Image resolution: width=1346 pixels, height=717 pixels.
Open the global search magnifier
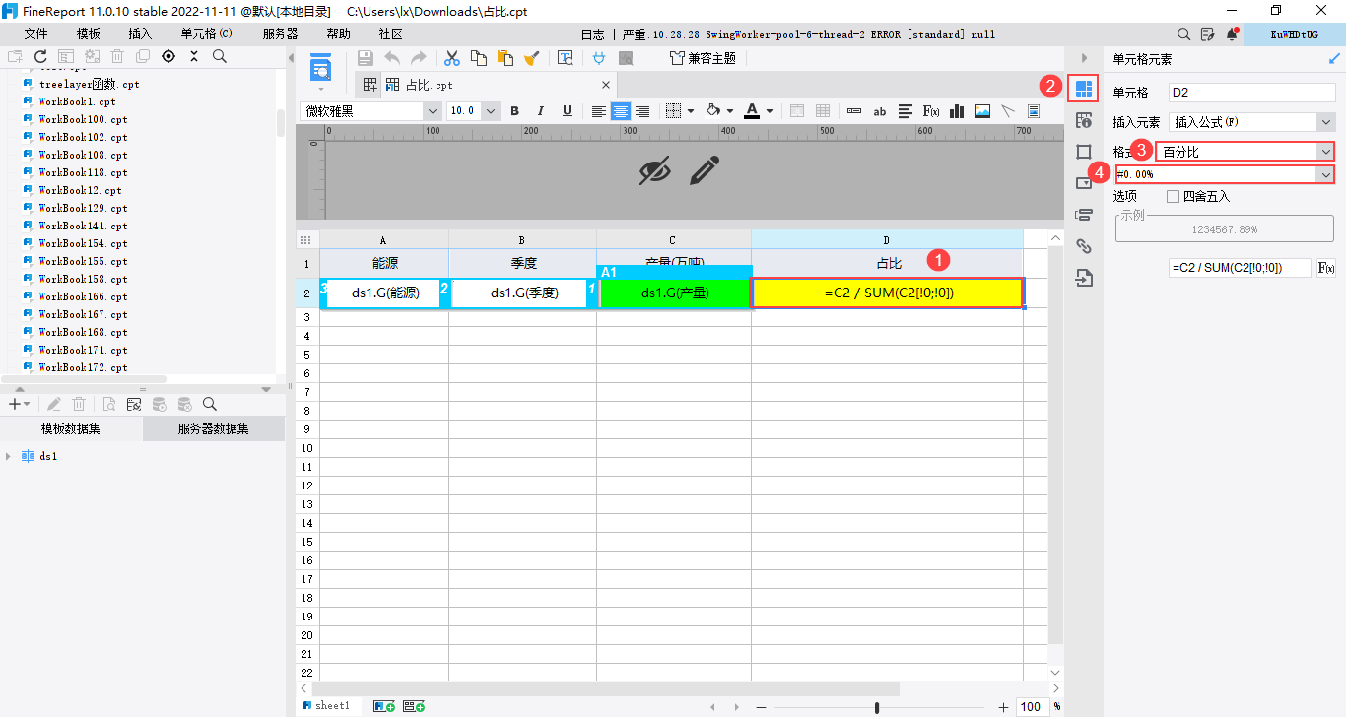point(1183,33)
